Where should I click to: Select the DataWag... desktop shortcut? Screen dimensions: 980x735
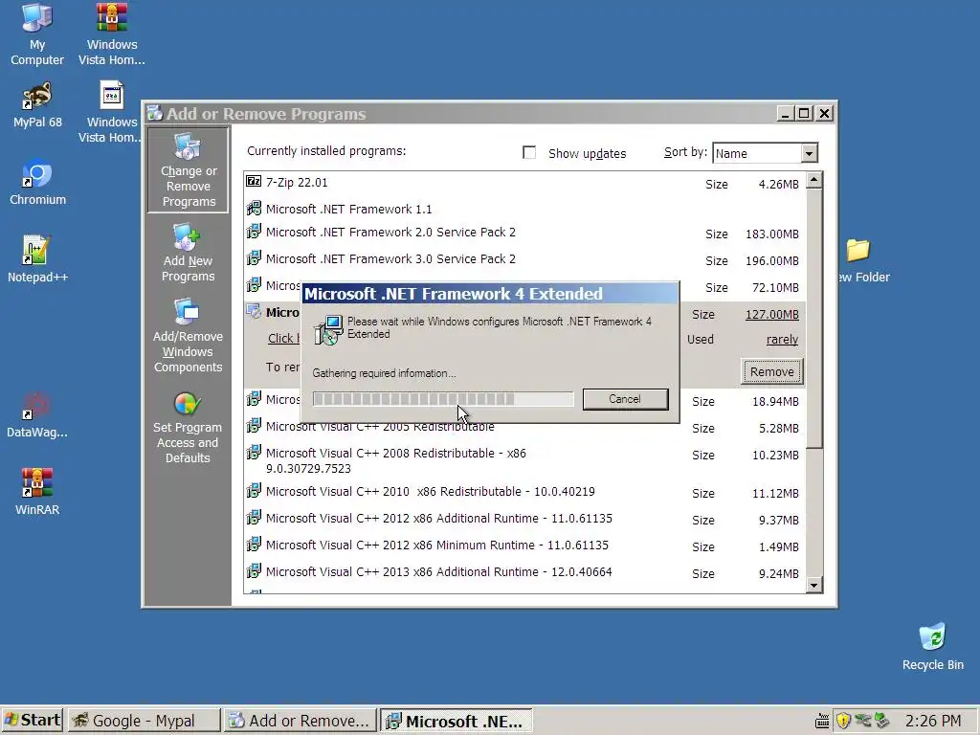coord(37,415)
